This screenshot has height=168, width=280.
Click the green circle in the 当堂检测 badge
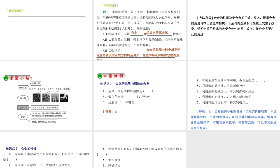(100, 76)
